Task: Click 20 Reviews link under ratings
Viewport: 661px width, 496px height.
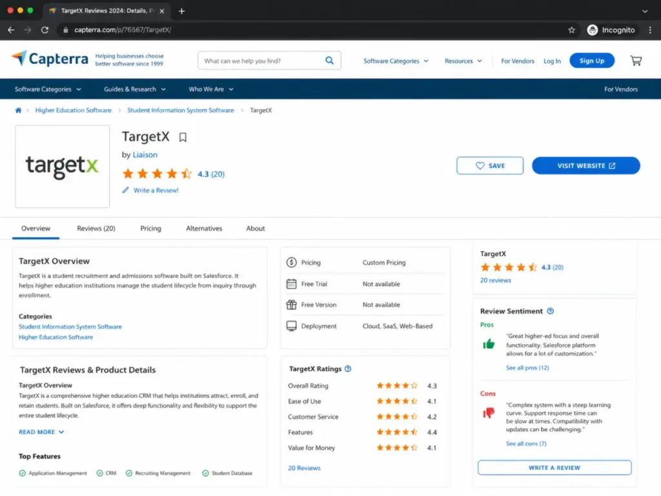Action: (305, 468)
